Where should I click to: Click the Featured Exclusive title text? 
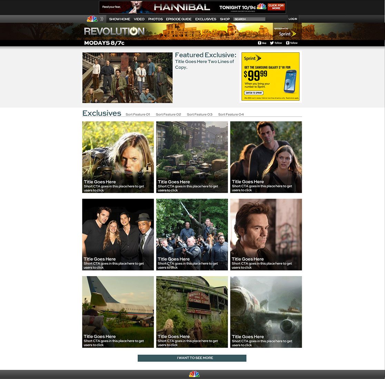(206, 55)
